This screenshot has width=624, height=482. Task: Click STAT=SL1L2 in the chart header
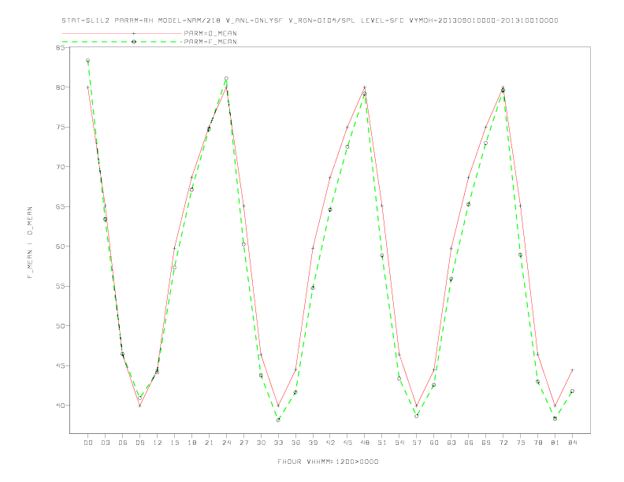[x=86, y=20]
